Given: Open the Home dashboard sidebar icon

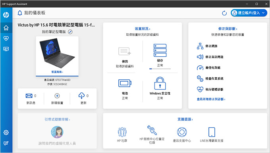Looking at the screenshot, I should tap(6, 28).
